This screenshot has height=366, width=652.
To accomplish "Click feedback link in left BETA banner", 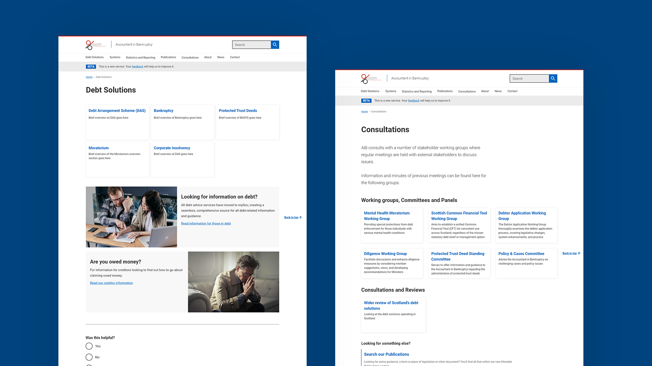I will pyautogui.click(x=138, y=67).
